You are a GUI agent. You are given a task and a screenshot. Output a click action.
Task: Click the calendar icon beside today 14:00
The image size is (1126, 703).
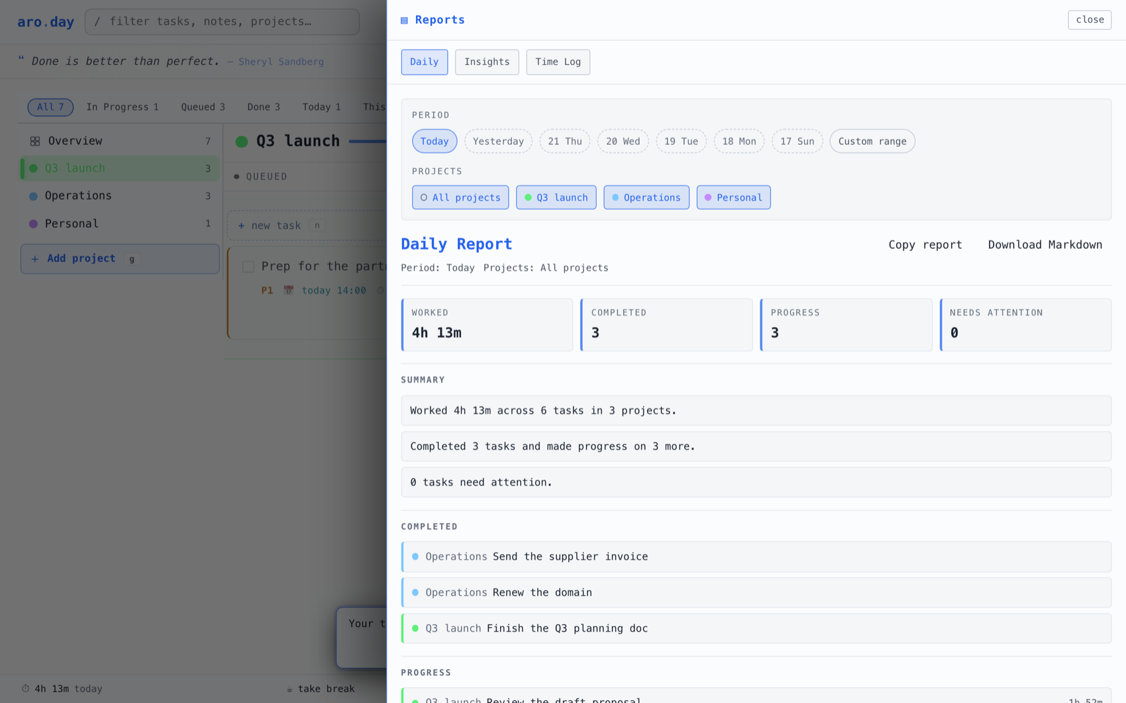[x=288, y=290]
